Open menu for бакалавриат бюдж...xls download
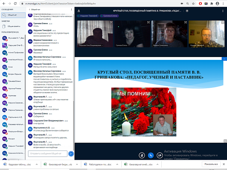227x170 pixels. 77,164
